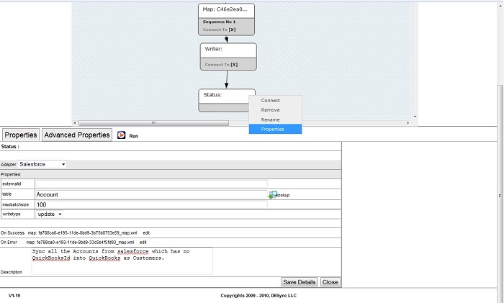Click the Connect To link on Writer node
Image resolution: width=504 pixels, height=303 pixels.
coord(215,65)
